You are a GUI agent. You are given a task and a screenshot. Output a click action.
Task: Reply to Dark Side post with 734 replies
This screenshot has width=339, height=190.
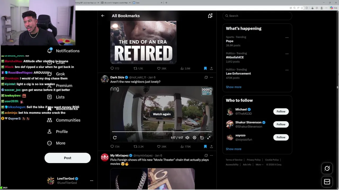[115, 146]
